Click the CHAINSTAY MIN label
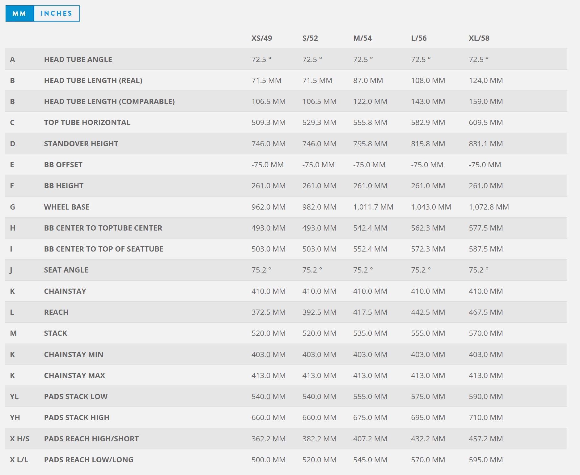 click(x=74, y=354)
